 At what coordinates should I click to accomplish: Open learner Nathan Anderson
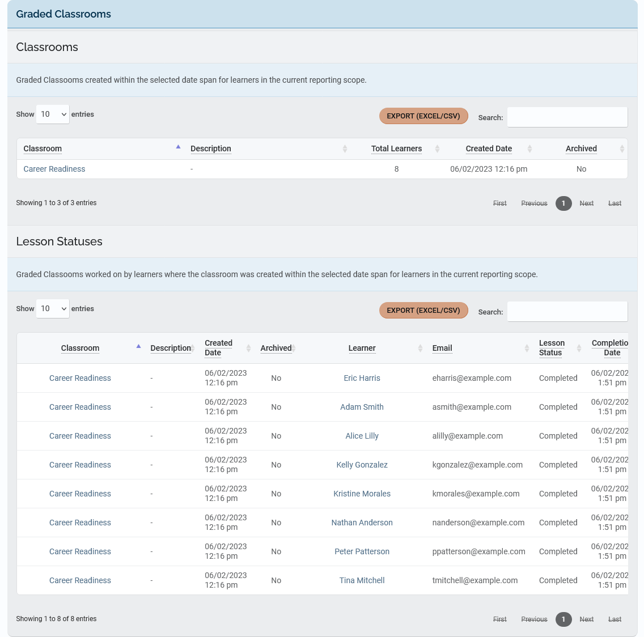coord(362,523)
